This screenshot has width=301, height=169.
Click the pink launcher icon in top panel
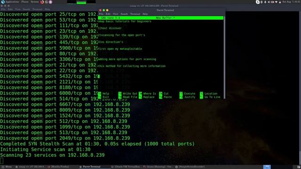50,2
